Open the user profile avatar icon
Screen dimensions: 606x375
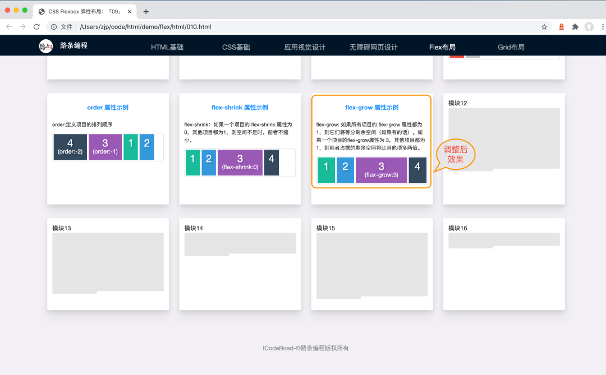tap(589, 27)
